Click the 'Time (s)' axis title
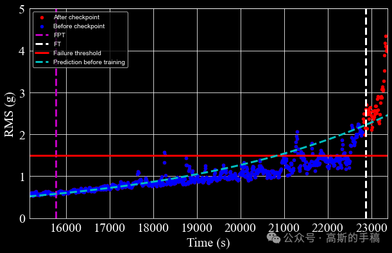Viewport: 392px width, 253px height. (x=209, y=243)
